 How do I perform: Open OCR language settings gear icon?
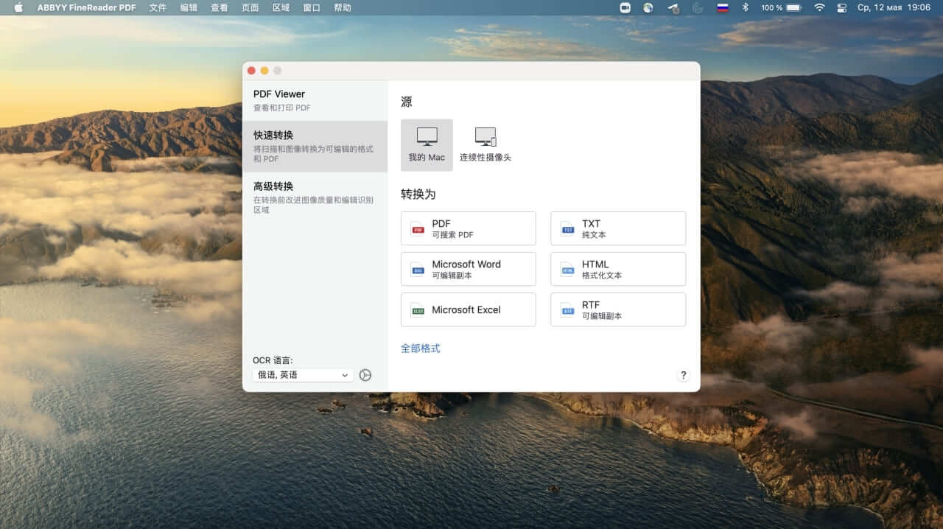coord(365,375)
